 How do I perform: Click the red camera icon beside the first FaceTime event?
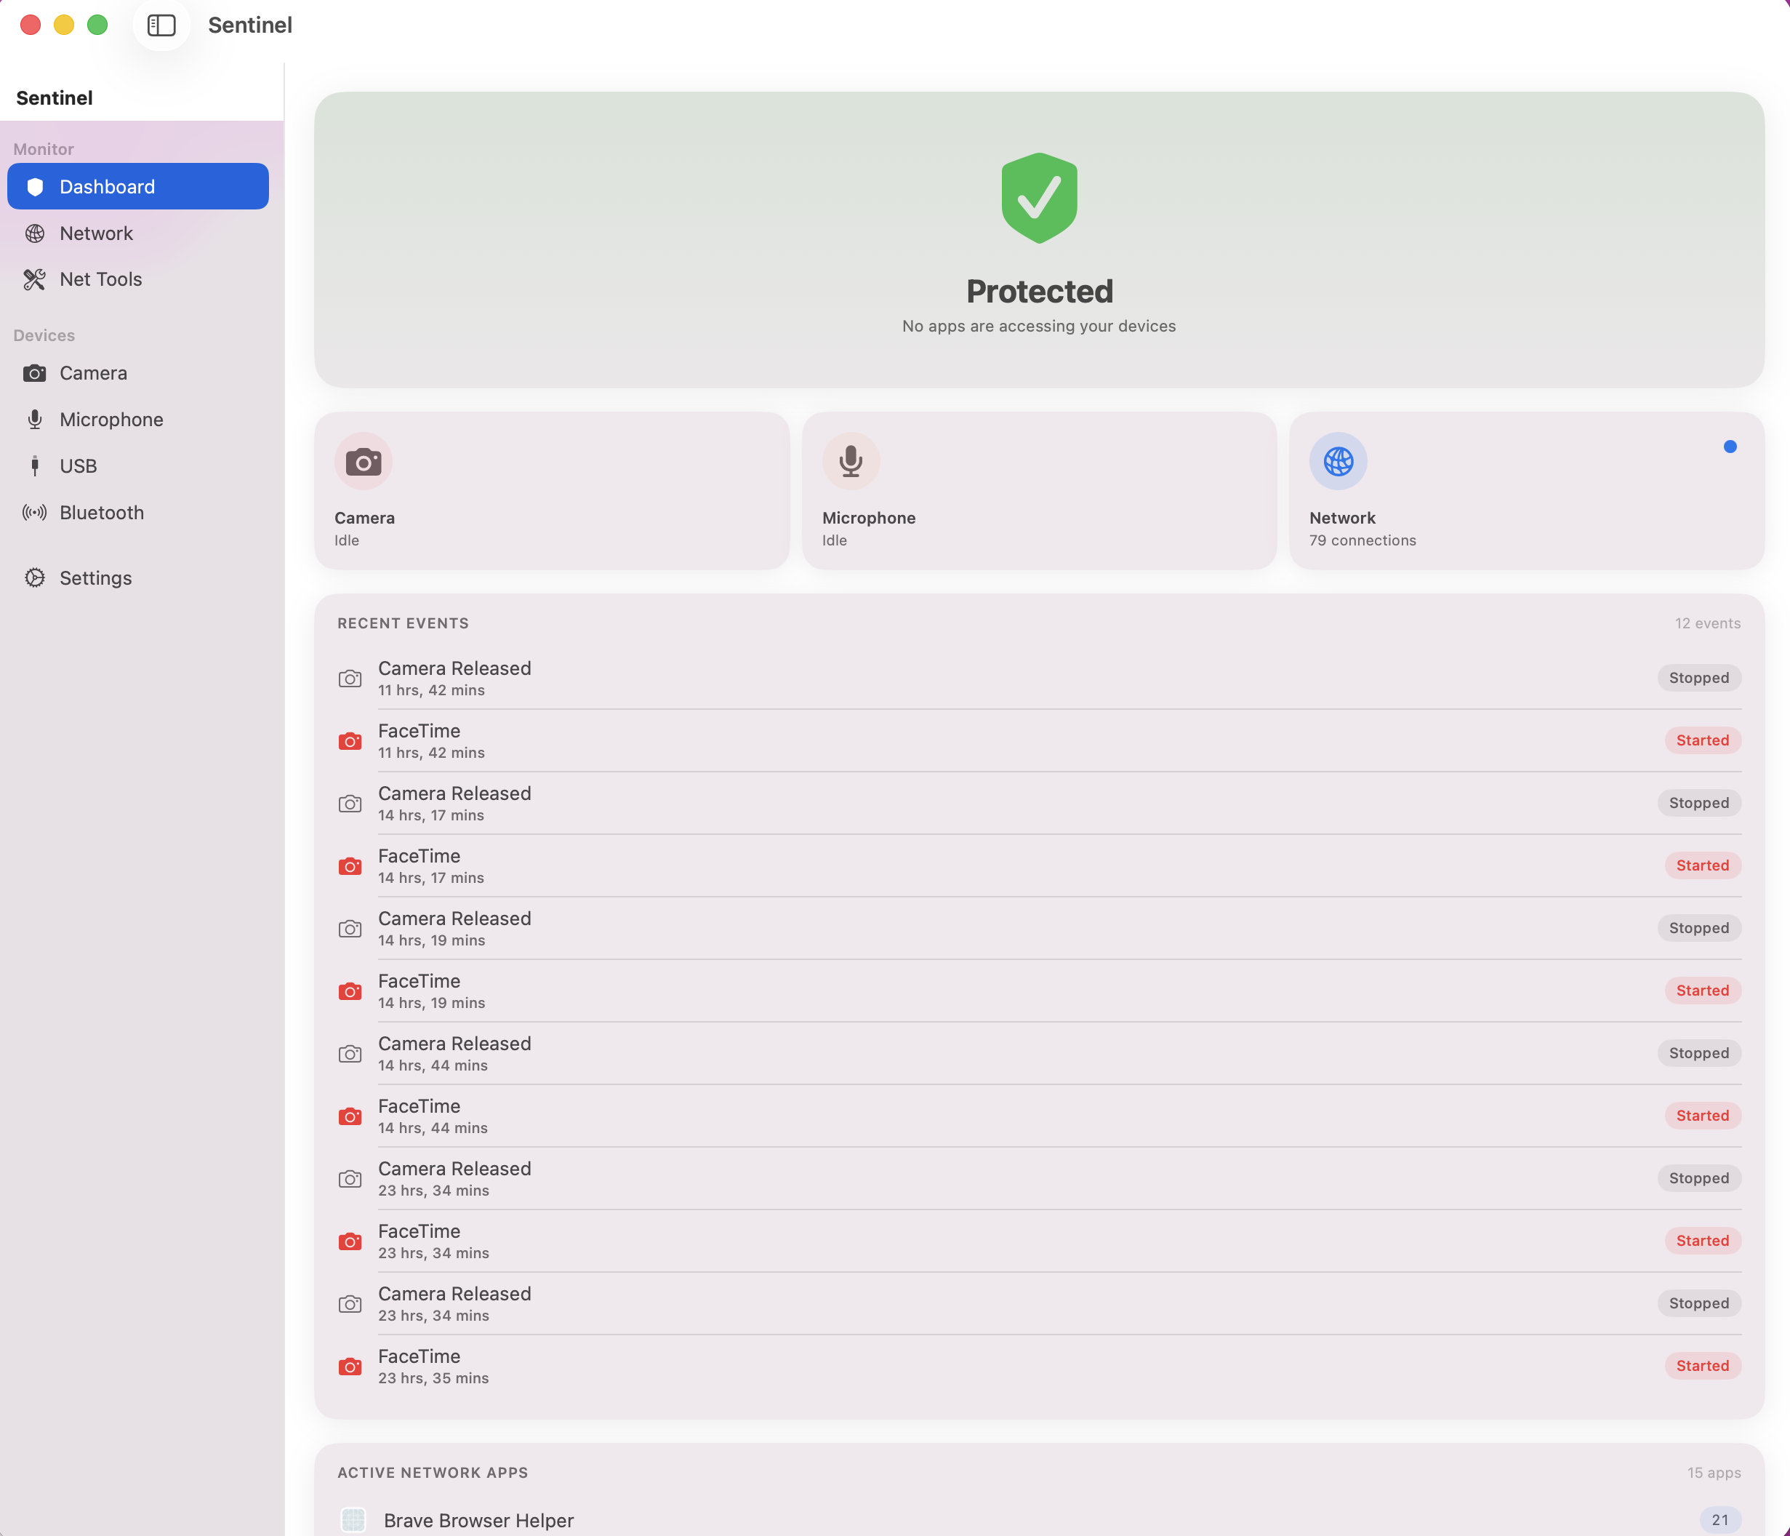[350, 741]
